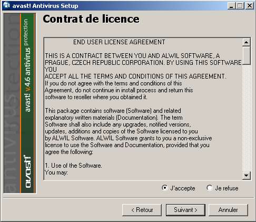Image resolution: width=256 pixels, height=222 pixels.
Task: Click the license scrollbar up arrow
Action: point(246,42)
